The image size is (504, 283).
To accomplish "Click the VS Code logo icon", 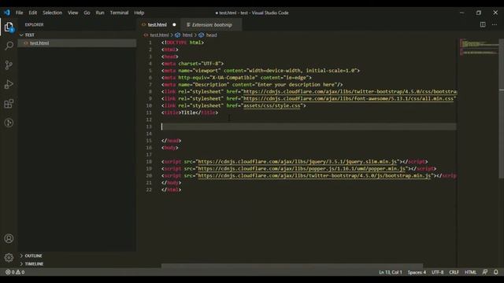I will 7,13.
